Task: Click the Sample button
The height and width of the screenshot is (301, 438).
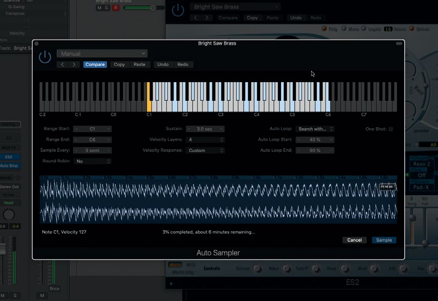Action: (x=384, y=240)
